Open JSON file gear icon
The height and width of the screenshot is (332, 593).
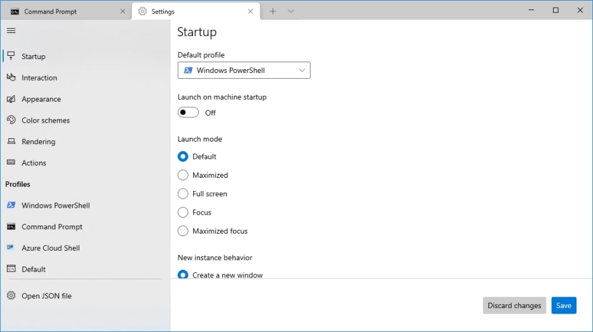pos(11,295)
